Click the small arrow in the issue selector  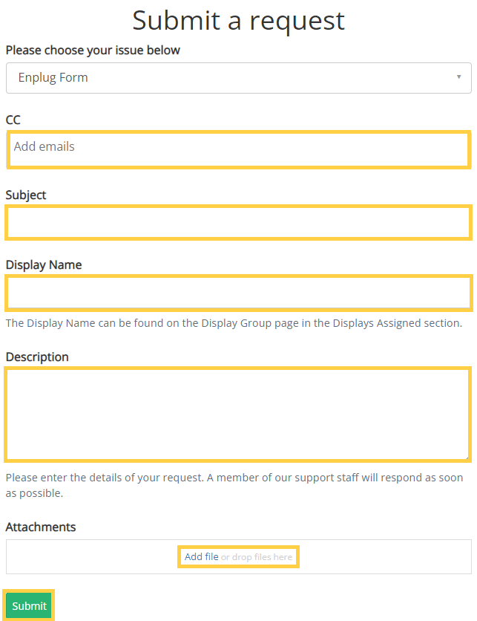[x=458, y=77]
